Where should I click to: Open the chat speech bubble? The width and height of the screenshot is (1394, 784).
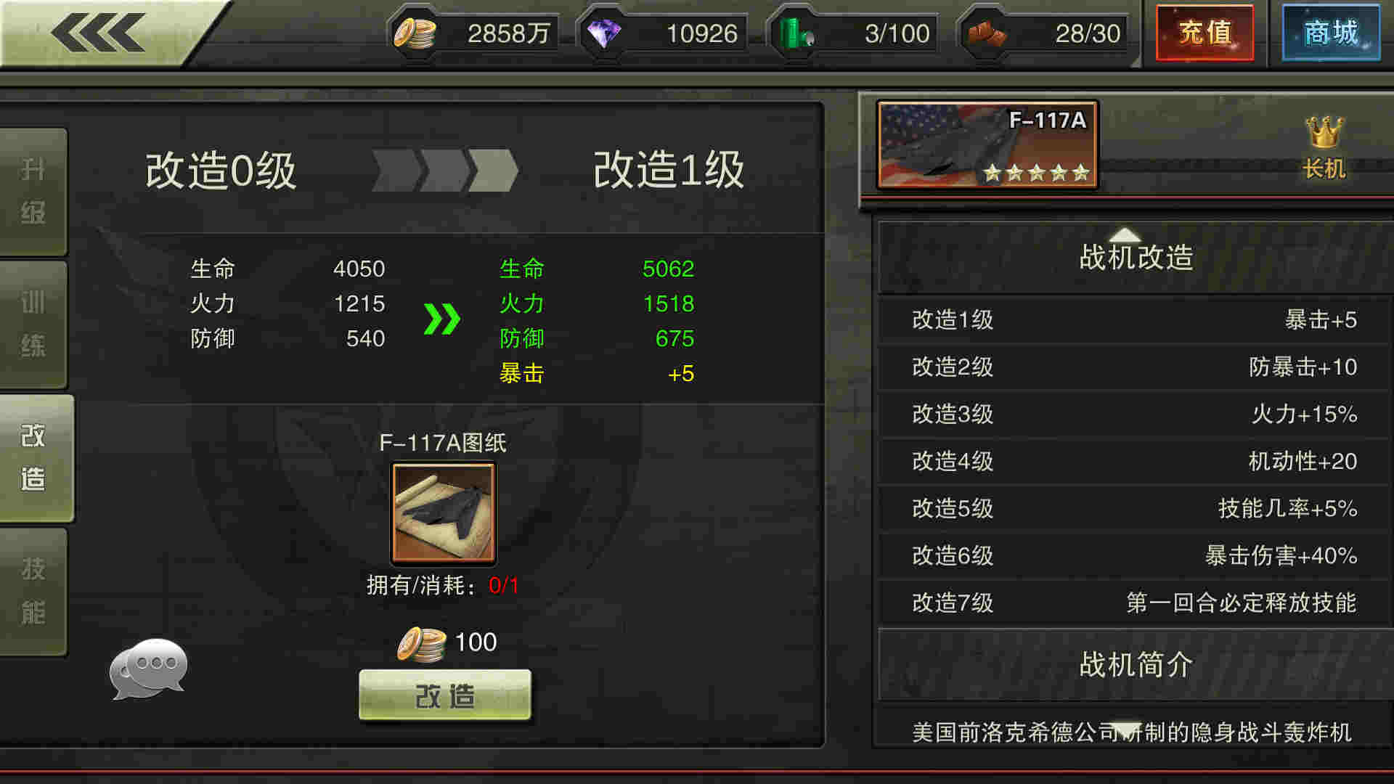[149, 669]
